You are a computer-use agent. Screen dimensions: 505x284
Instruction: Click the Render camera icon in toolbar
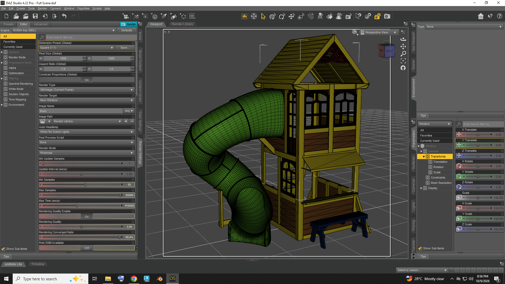point(387,16)
